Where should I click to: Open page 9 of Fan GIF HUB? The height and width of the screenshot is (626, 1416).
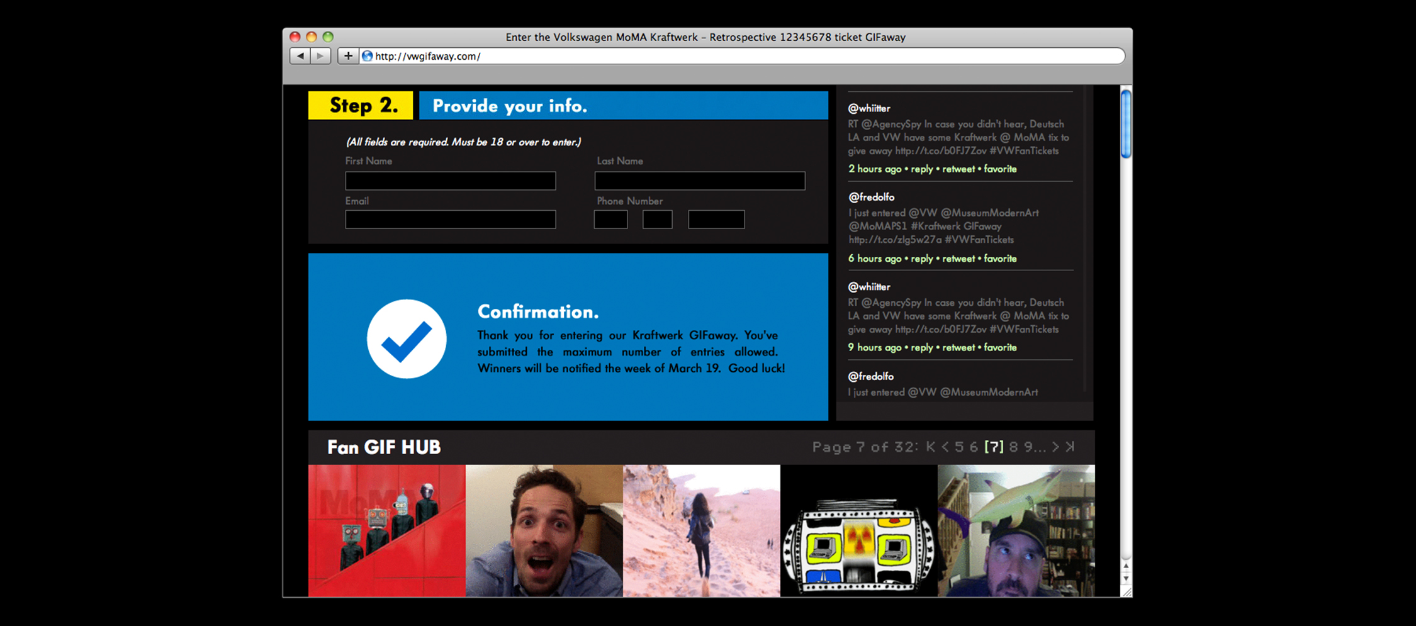[1029, 447]
